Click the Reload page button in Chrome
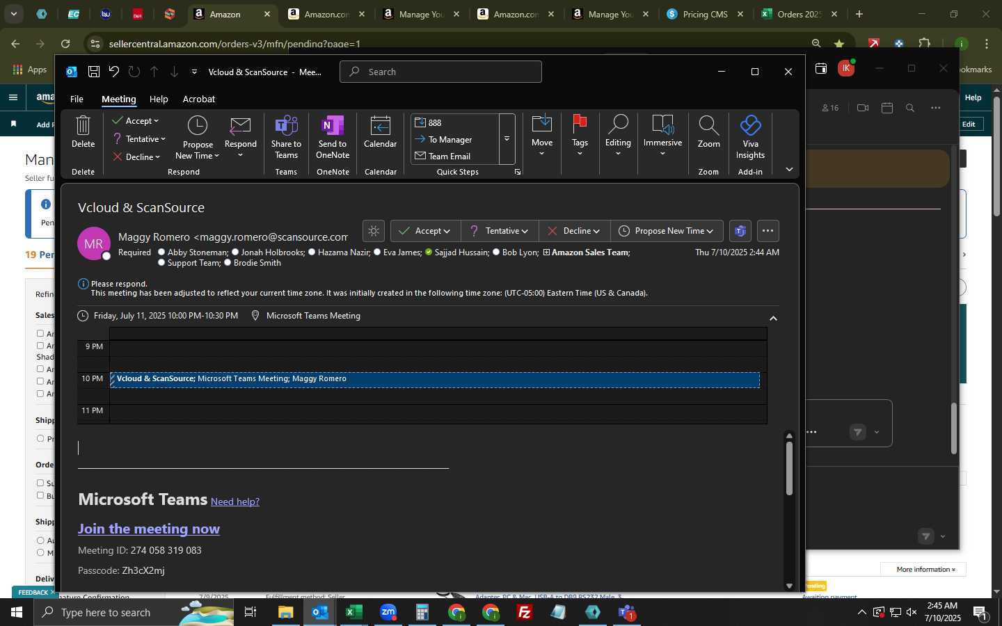Image resolution: width=1002 pixels, height=626 pixels. 65,44
